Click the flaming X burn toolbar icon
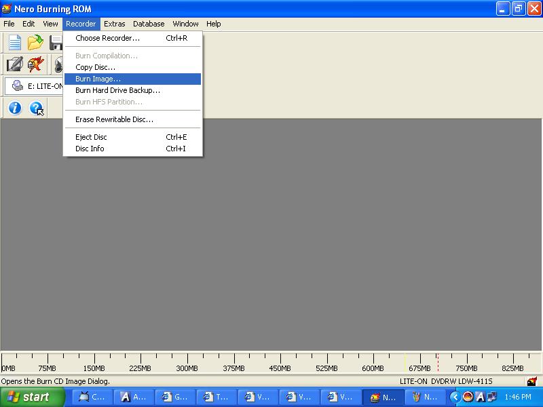543x407 pixels. coord(36,64)
